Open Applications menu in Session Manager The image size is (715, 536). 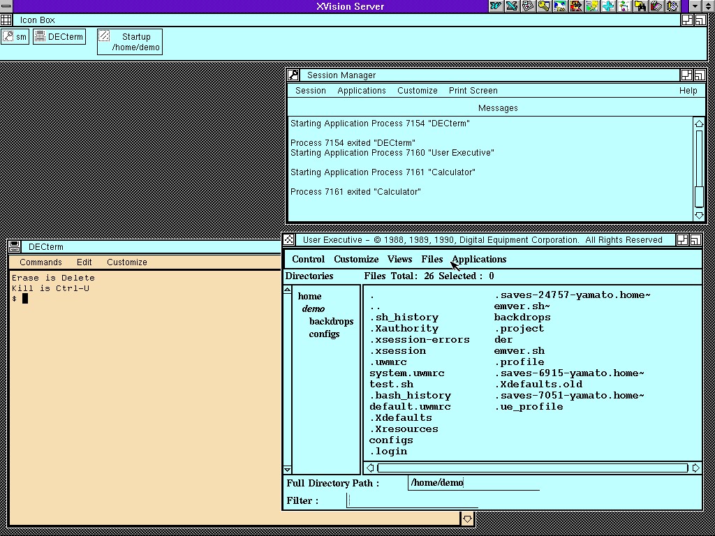(x=362, y=90)
